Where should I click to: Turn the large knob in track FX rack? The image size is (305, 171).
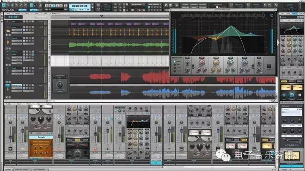(x=60, y=85)
